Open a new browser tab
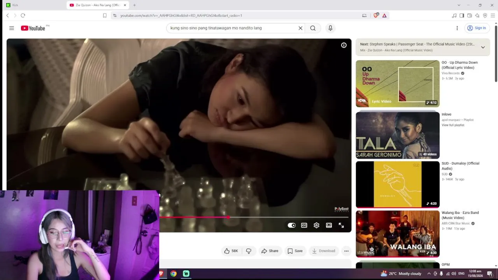 tap(134, 5)
